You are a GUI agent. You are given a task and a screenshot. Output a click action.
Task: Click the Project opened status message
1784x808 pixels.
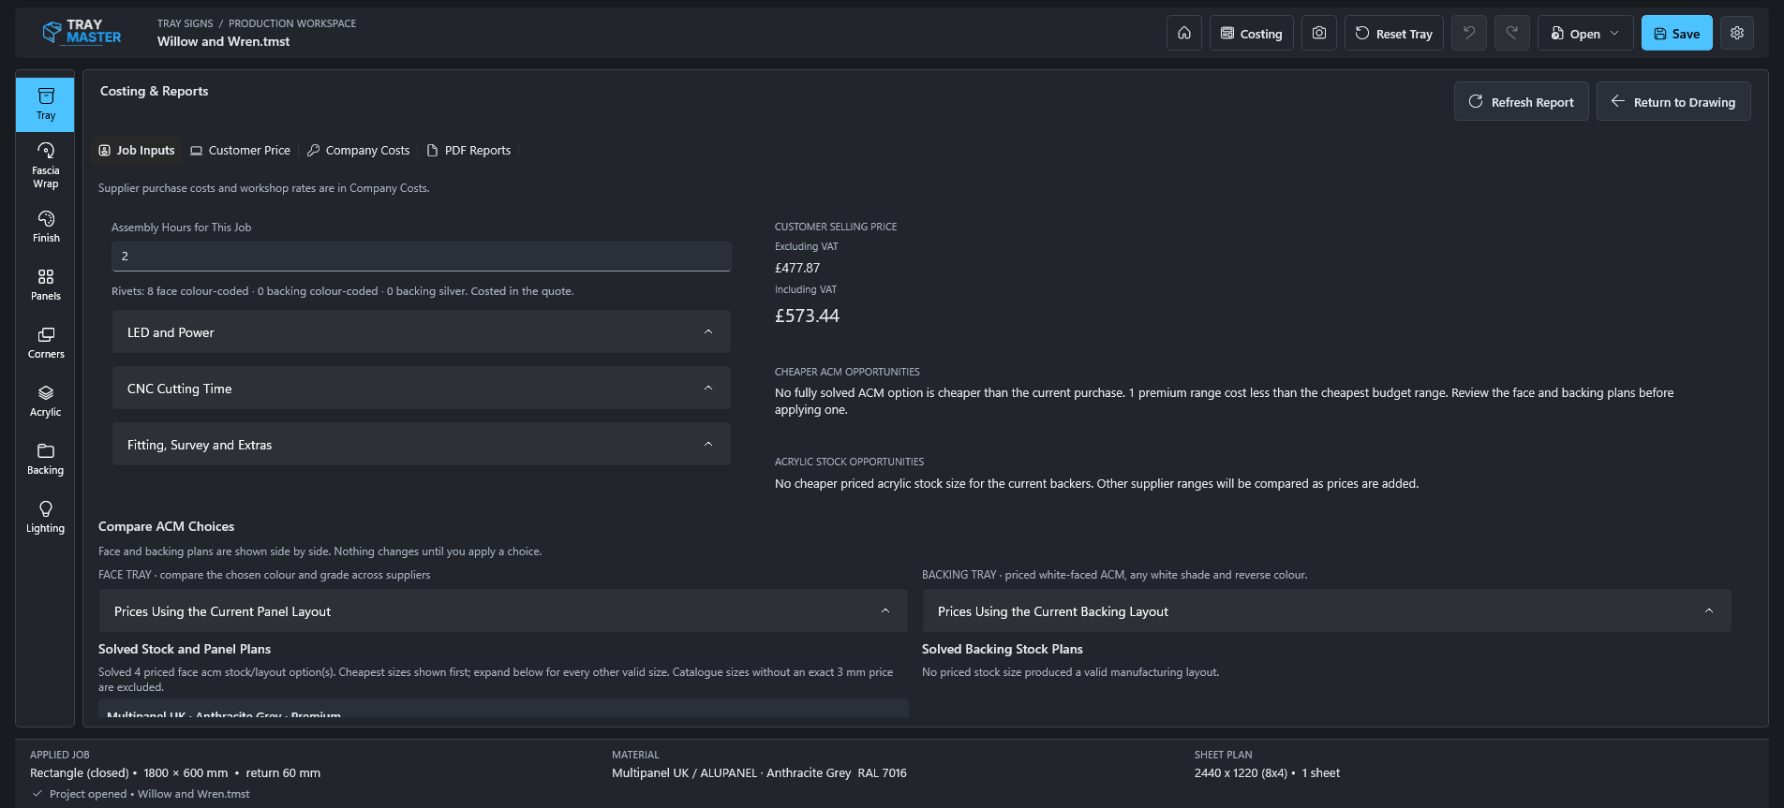click(x=150, y=794)
